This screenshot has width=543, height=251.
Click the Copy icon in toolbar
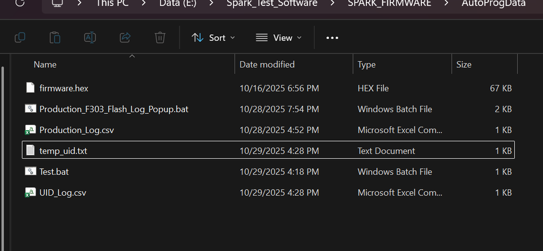point(20,37)
